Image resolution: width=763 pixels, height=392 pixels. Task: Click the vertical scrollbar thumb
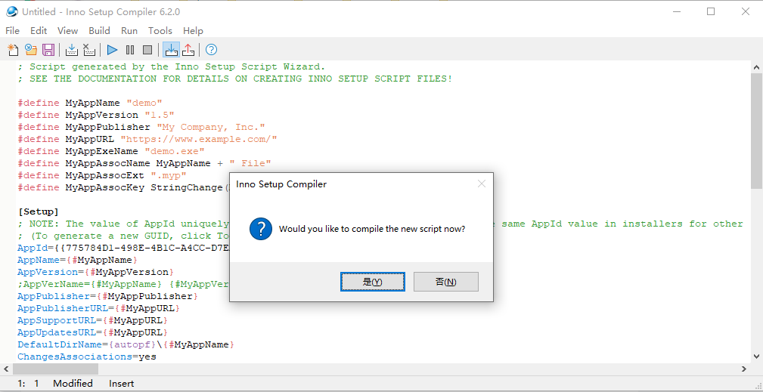[756, 131]
